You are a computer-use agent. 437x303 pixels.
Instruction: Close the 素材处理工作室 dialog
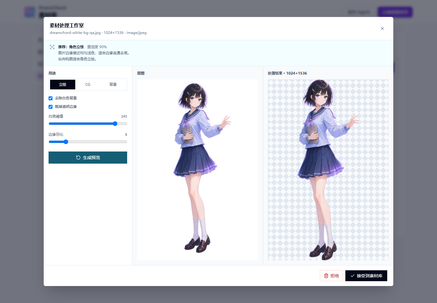click(x=382, y=28)
